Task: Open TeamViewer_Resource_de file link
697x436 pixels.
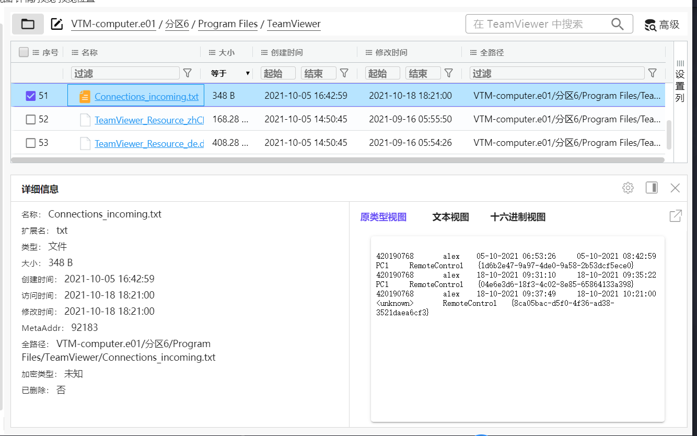Action: (149, 143)
